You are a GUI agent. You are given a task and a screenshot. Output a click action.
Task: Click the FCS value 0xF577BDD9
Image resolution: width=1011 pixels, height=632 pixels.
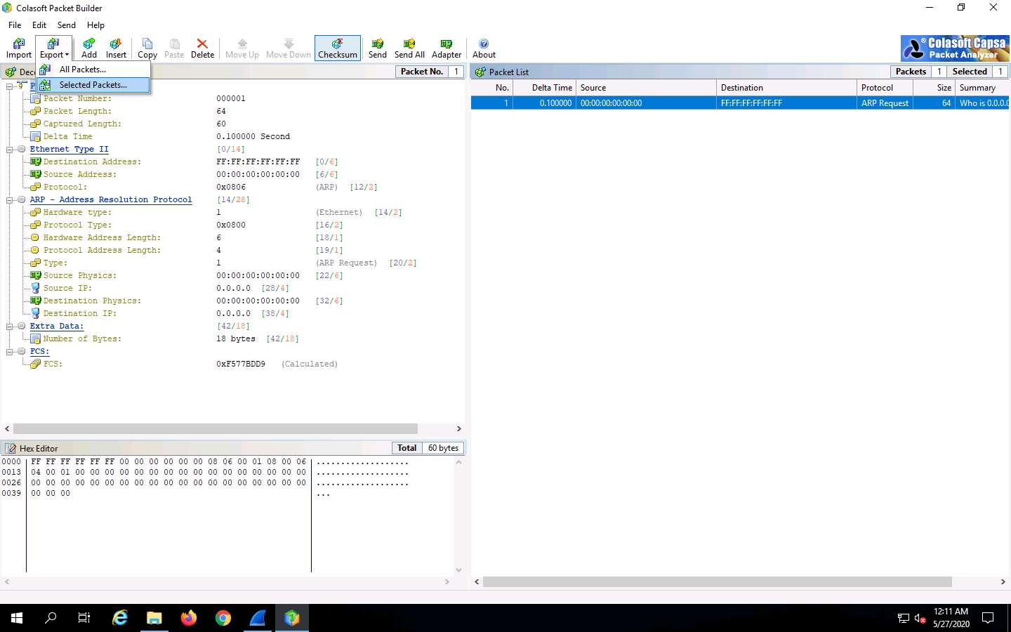tap(241, 364)
